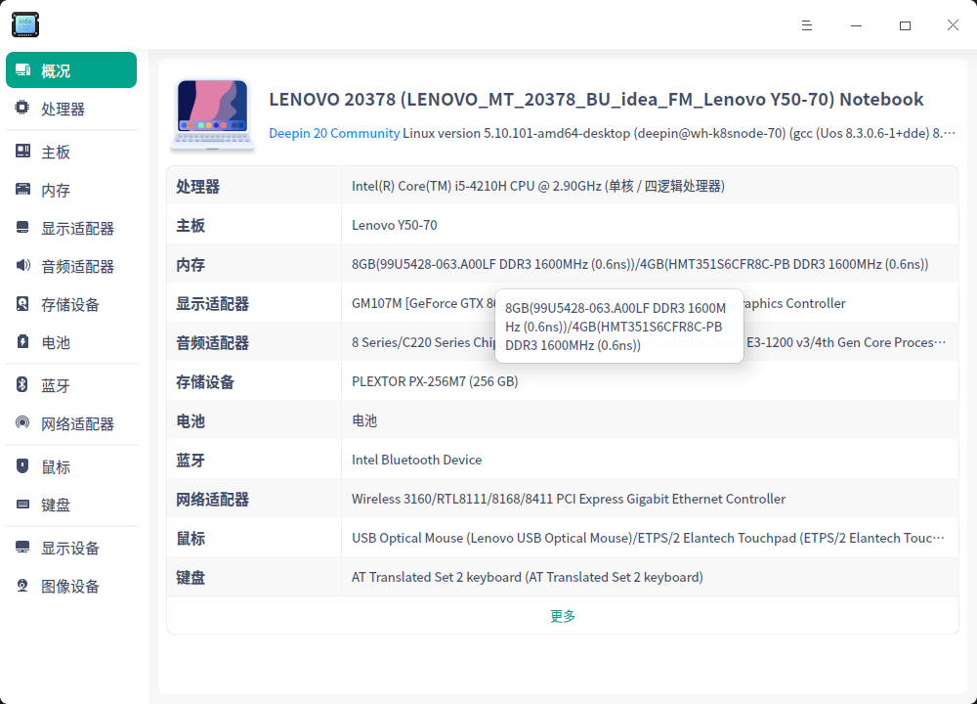977x704 pixels.
Task: Click the 网络适配器 network adapter icon
Action: [x=21, y=422]
